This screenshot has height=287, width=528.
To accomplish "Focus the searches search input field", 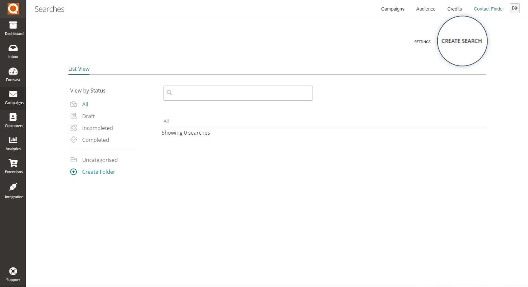I will (x=238, y=93).
